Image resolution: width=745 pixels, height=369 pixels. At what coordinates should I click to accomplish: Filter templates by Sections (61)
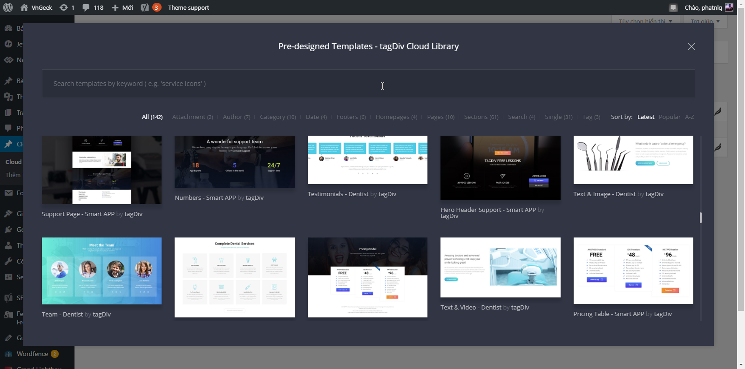pos(481,117)
